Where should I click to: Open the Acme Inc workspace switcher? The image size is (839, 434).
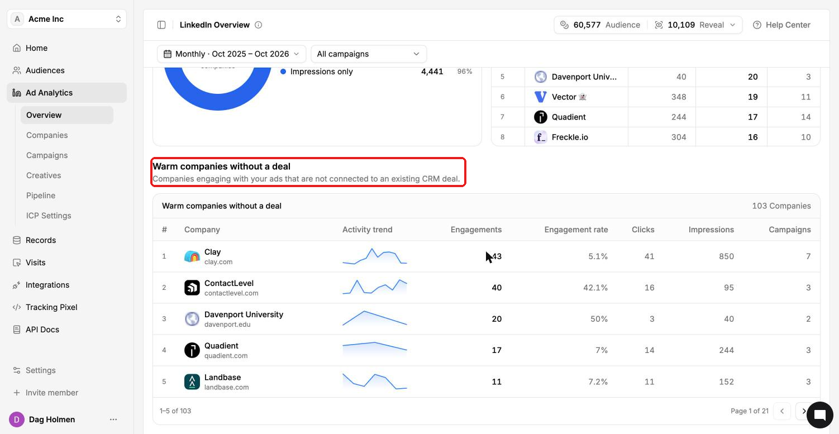[x=67, y=19]
